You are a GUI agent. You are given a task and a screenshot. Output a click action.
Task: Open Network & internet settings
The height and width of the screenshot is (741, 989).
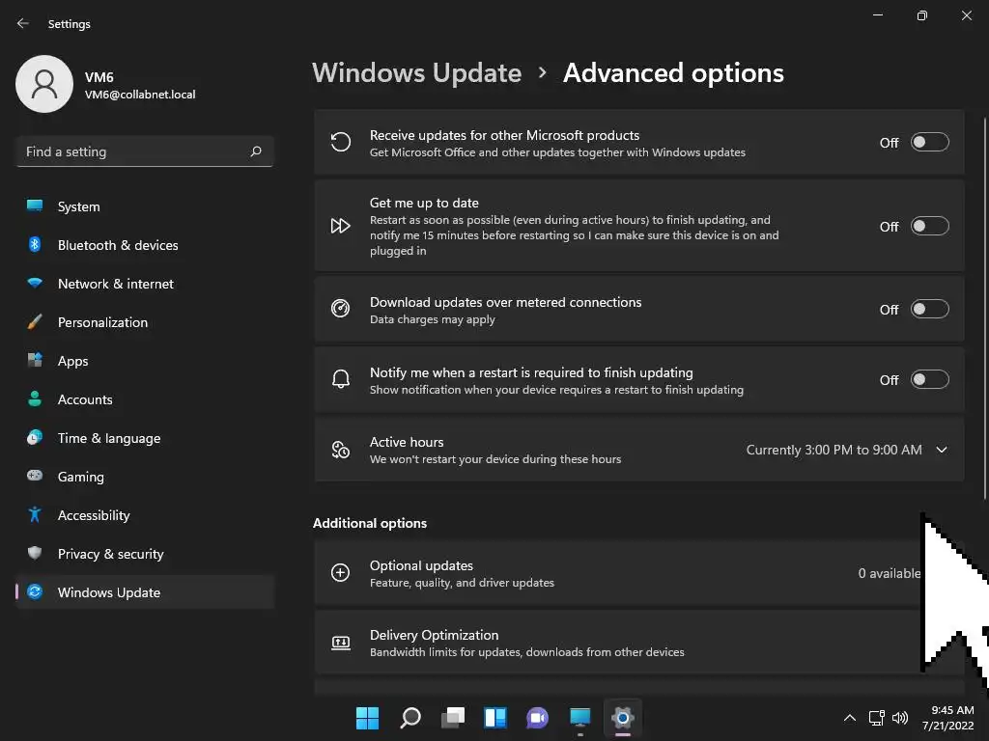tap(145, 283)
